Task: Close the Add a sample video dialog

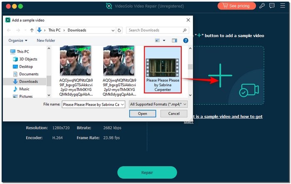Action: coord(188,20)
